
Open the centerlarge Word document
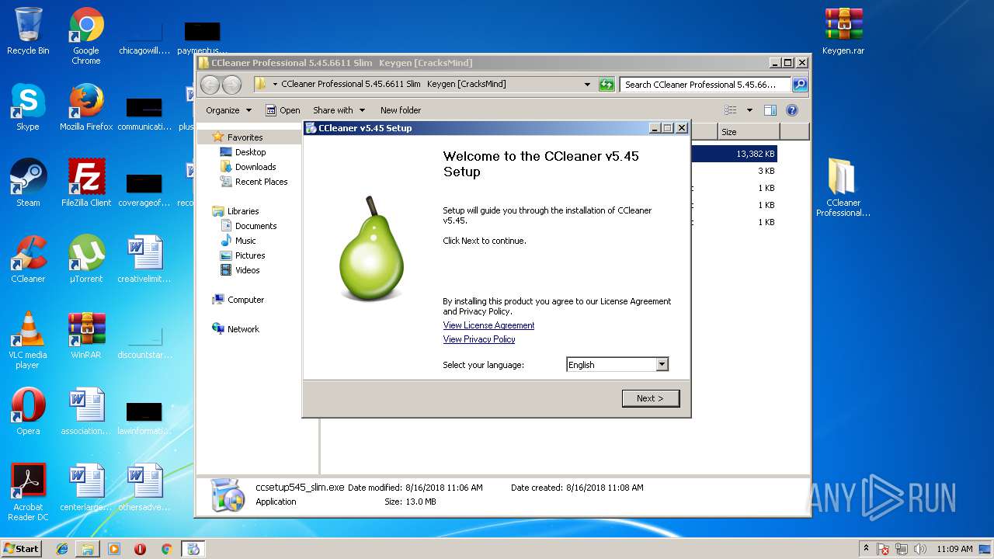pos(86,488)
